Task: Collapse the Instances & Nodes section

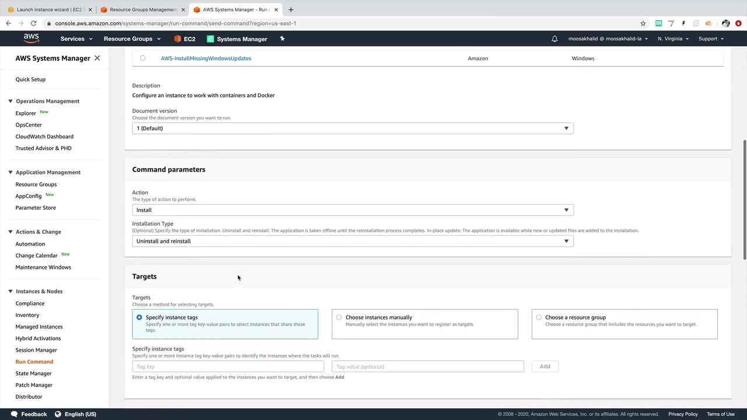Action: tap(10, 291)
